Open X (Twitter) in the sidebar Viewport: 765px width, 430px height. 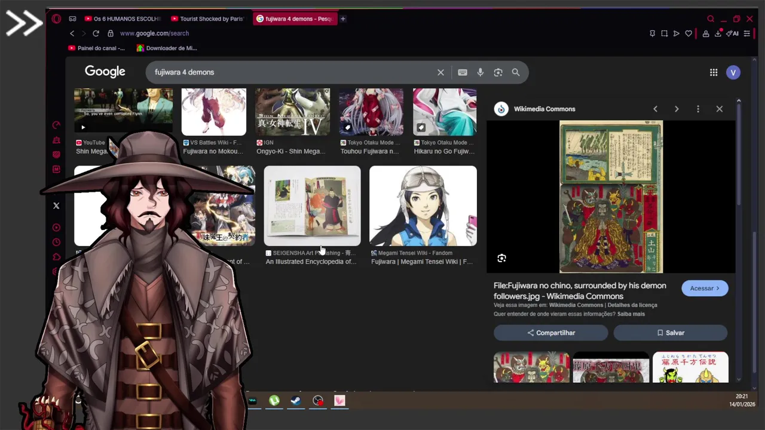(x=56, y=205)
